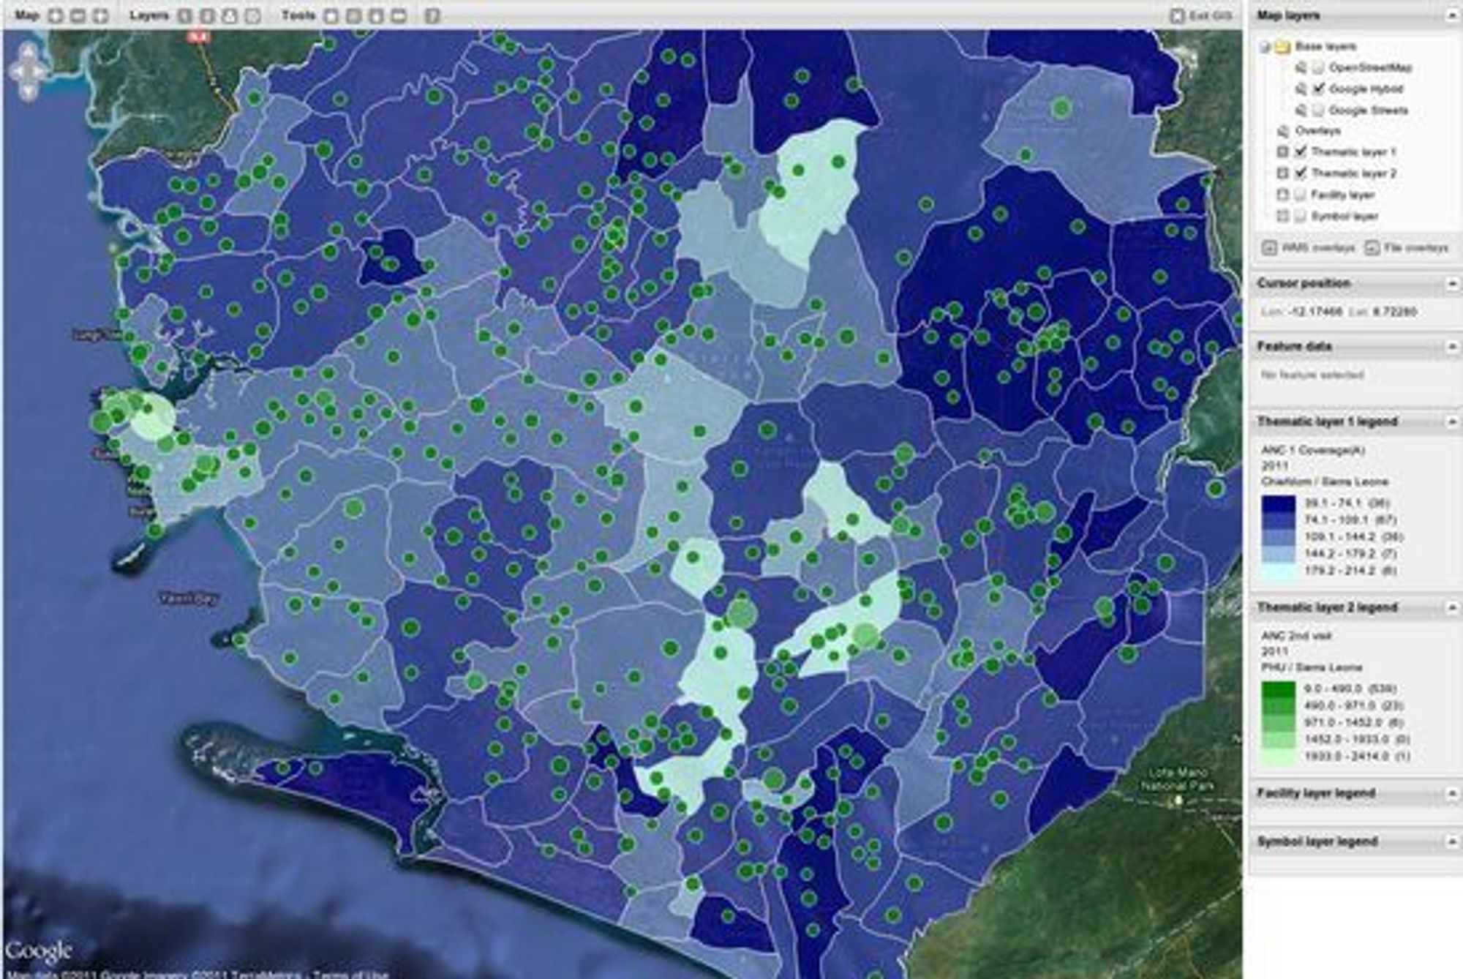Viewport: 1463px width, 979px height.
Task: Click the second button in the Layers toolbar group
Action: click(208, 15)
